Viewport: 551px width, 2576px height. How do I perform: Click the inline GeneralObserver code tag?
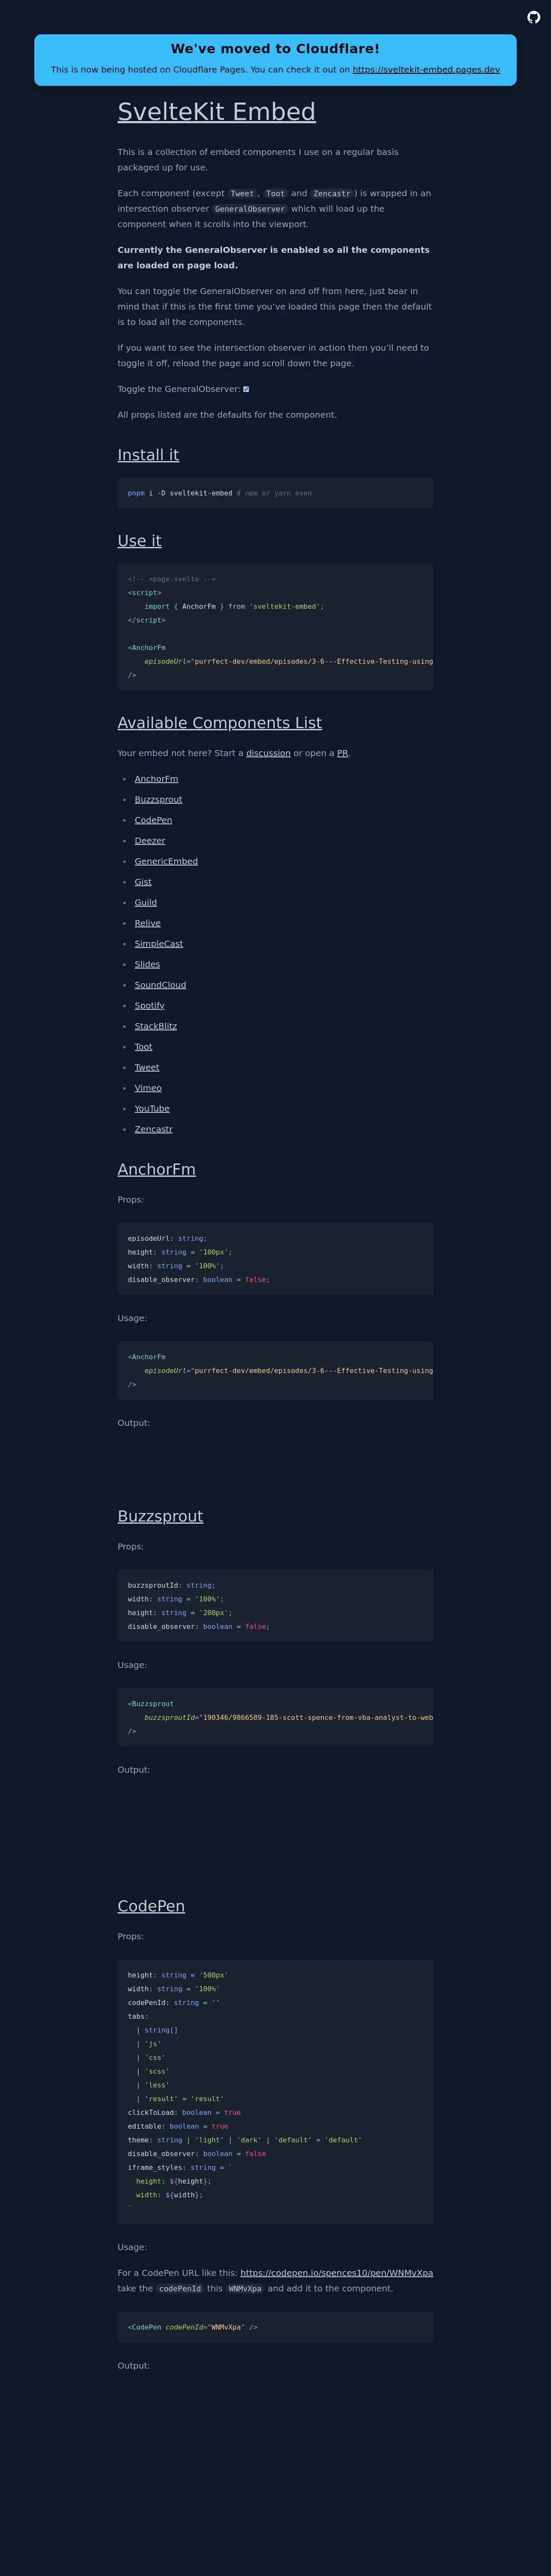(250, 209)
